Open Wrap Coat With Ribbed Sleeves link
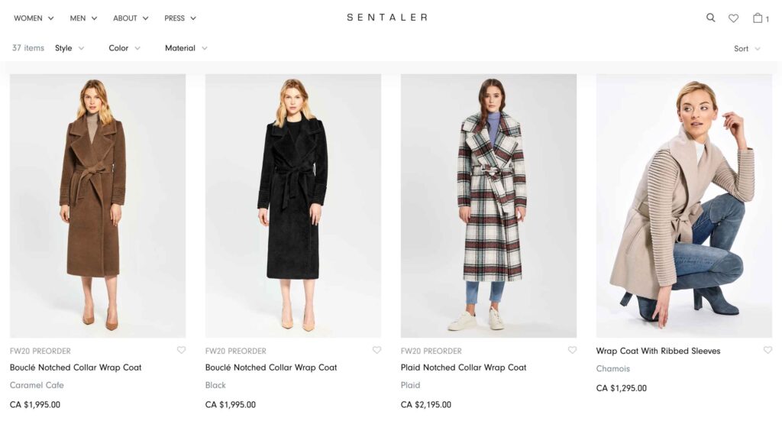Image resolution: width=782 pixels, height=421 pixels. 658,351
